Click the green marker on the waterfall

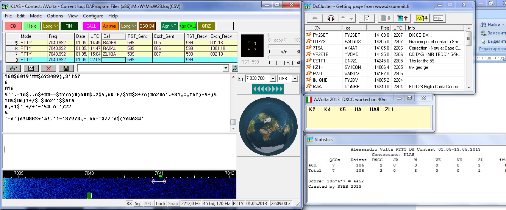(89, 195)
